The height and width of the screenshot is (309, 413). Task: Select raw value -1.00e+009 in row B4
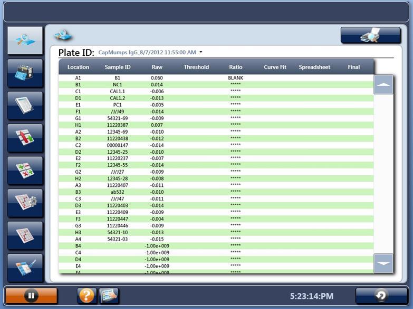157,246
